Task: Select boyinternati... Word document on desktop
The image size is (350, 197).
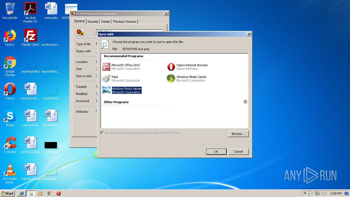Action: coord(30,91)
